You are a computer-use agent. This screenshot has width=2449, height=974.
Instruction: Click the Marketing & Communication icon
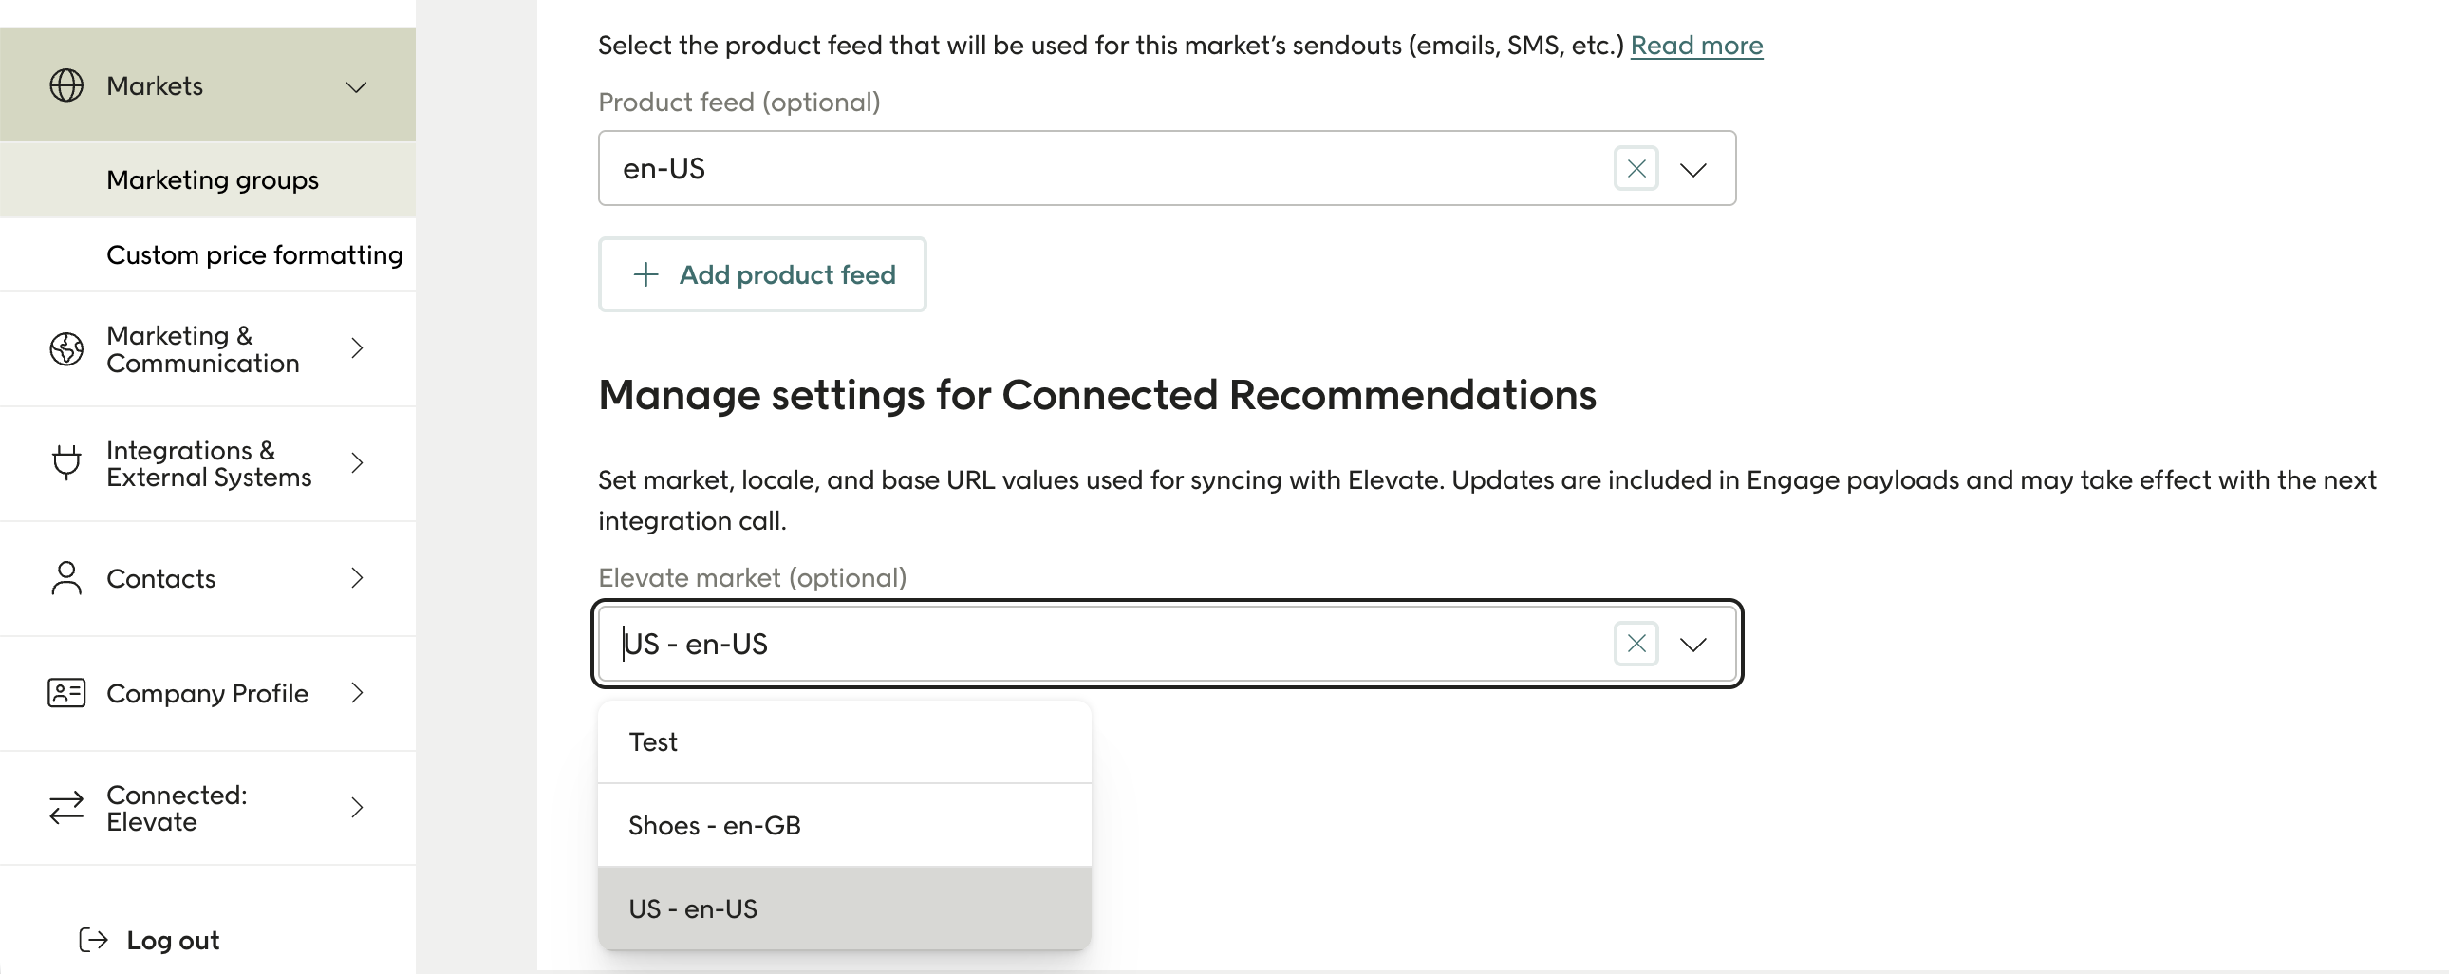[65, 349]
